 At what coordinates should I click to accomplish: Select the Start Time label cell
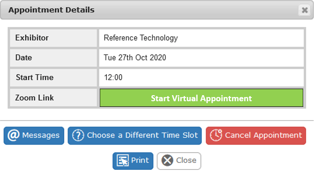coord(54,78)
